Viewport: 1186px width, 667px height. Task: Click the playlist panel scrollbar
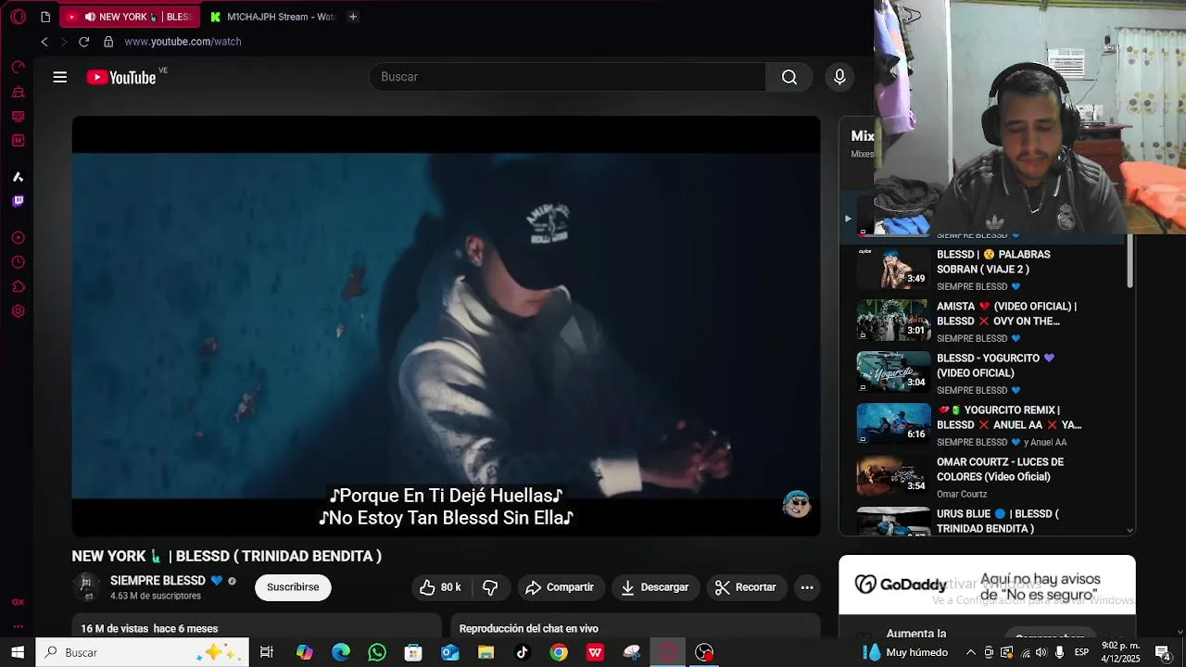pos(1129,262)
